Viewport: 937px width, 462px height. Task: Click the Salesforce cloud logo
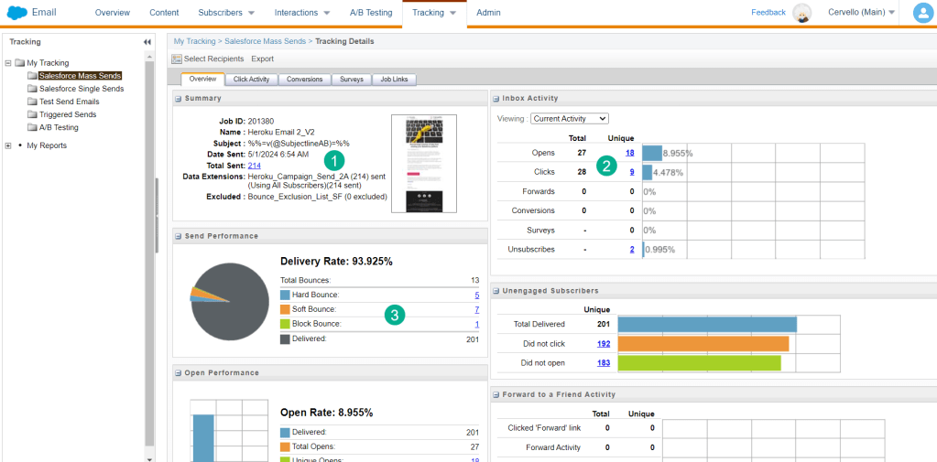pos(17,13)
